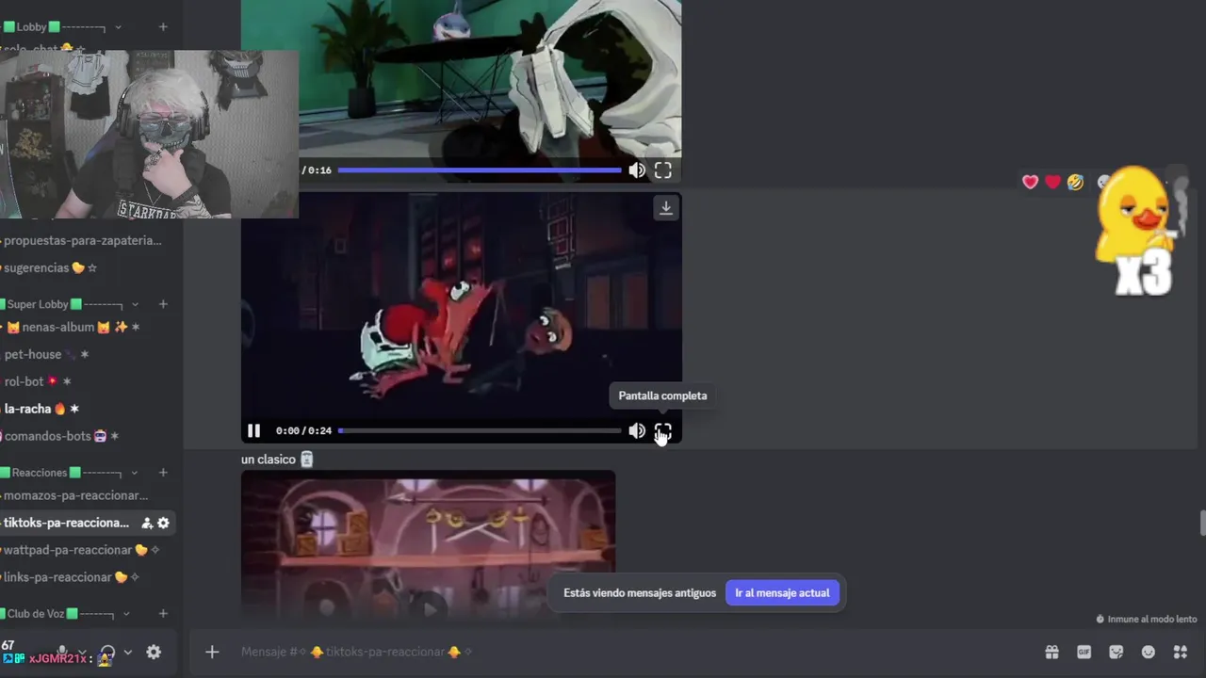The height and width of the screenshot is (678, 1206).
Task: Collapse the Club de Voz category
Action: coord(127,614)
